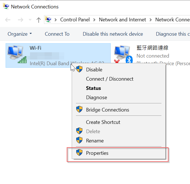Image resolution: width=190 pixels, height=184 pixels.
Task: Select the Bluetooth network connection icon
Action: click(123, 54)
